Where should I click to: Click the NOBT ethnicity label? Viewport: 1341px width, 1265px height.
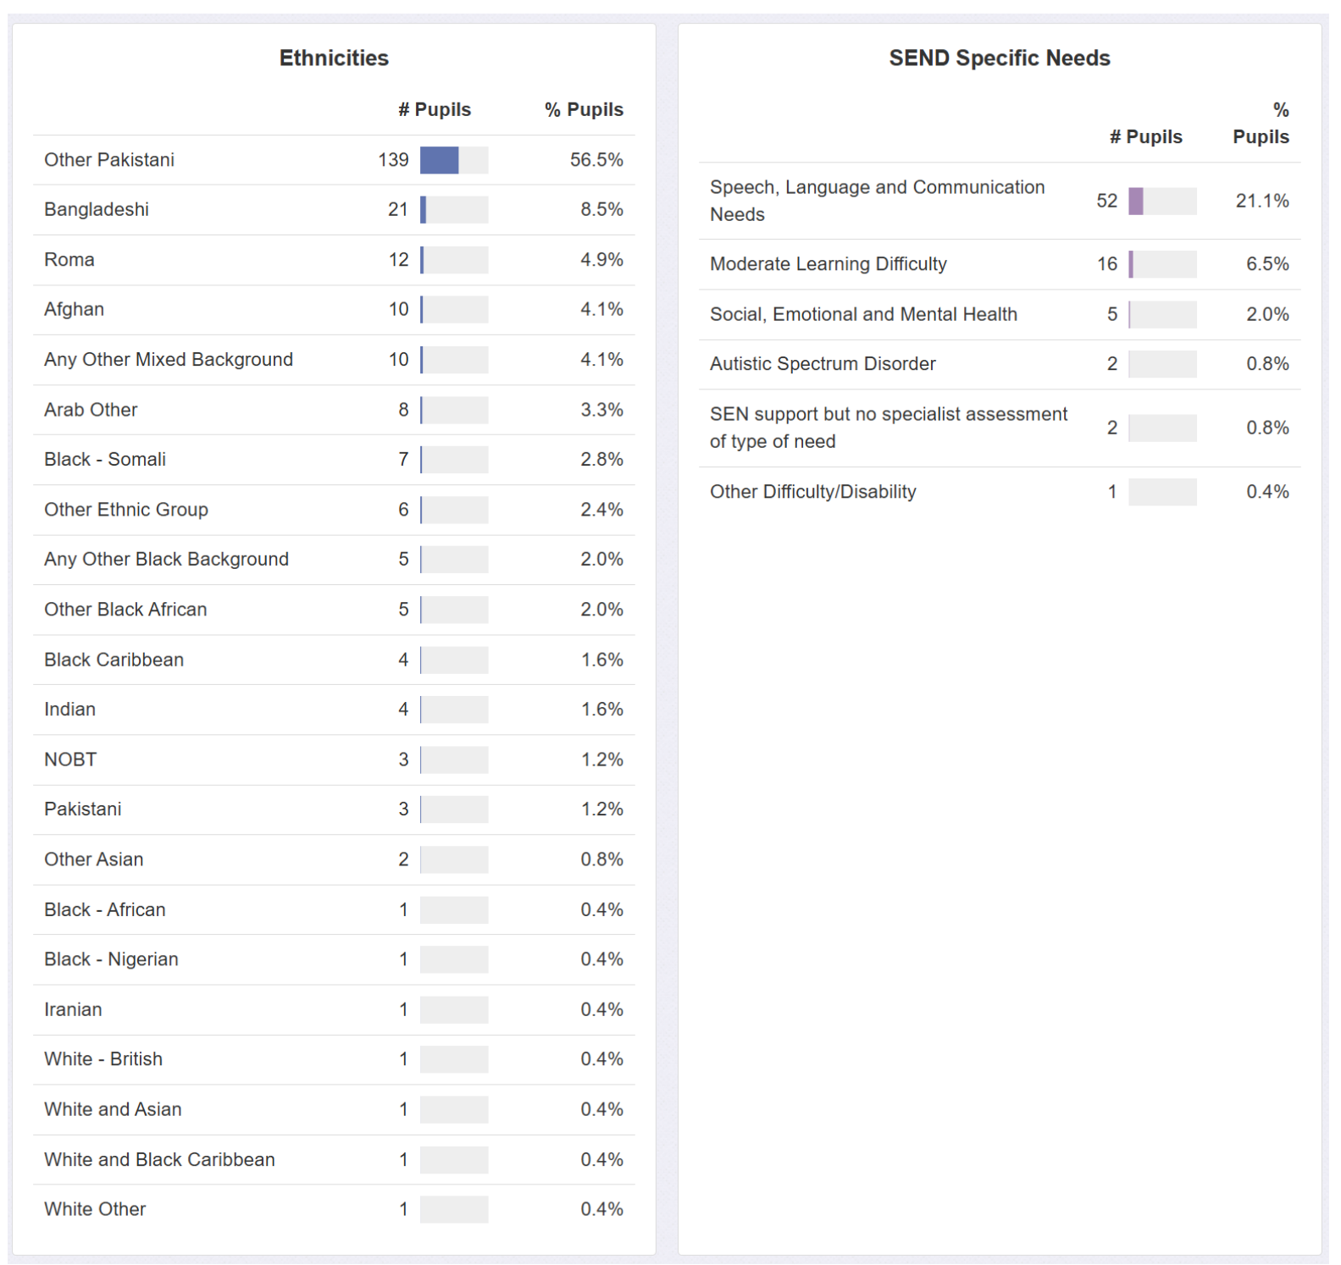click(x=70, y=760)
